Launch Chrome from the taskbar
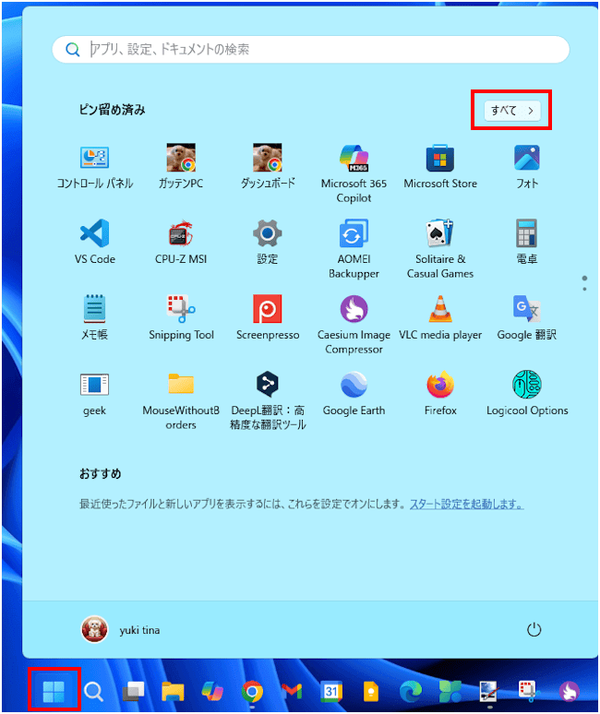 pos(252,692)
